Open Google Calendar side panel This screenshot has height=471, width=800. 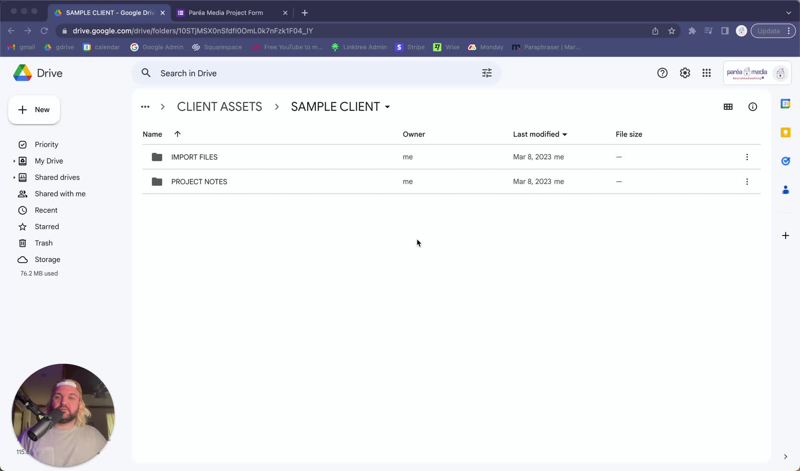click(786, 104)
